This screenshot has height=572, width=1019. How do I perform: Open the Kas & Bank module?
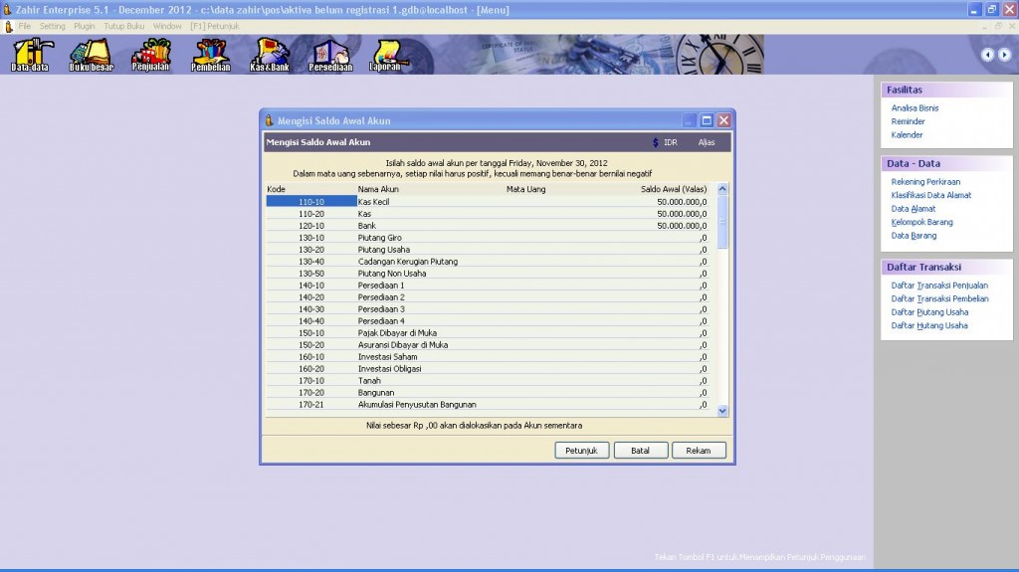[272, 54]
